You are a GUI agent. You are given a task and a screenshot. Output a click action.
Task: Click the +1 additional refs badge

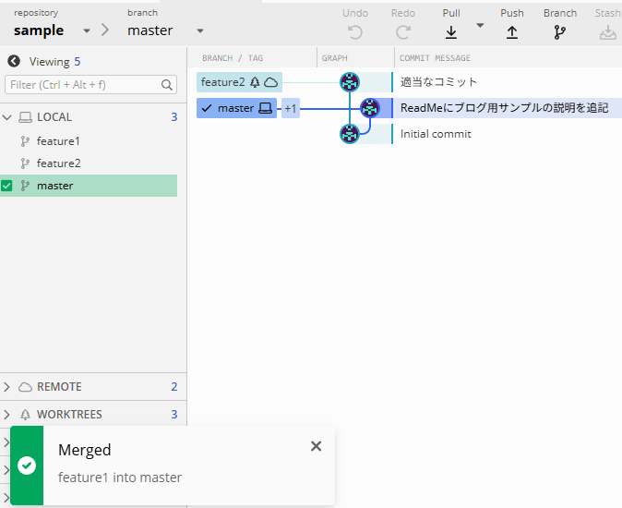point(291,108)
